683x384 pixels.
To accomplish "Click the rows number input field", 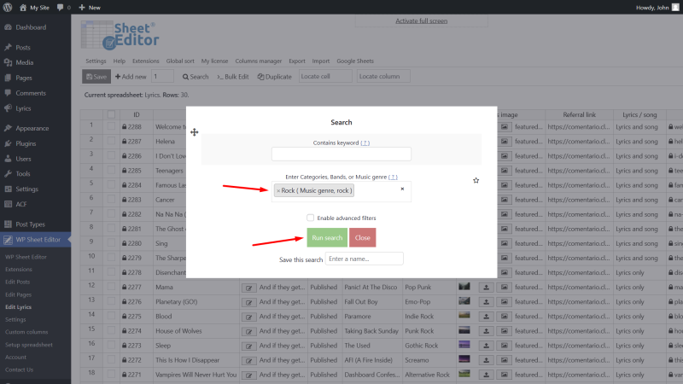I will point(162,76).
